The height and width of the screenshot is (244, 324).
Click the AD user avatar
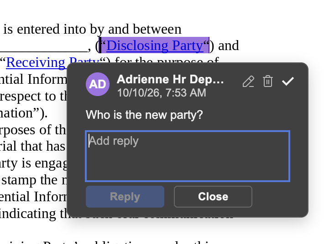coord(98,84)
